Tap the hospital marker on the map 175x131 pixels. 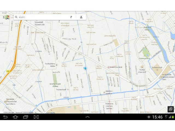(x=108, y=67)
